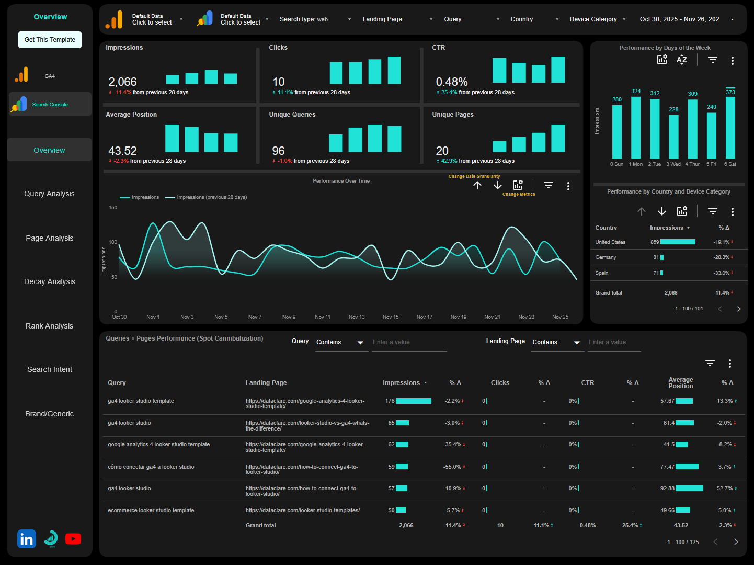Image resolution: width=754 pixels, height=565 pixels.
Task: Click the down arrow icon in the Country panel
Action: coord(662,211)
